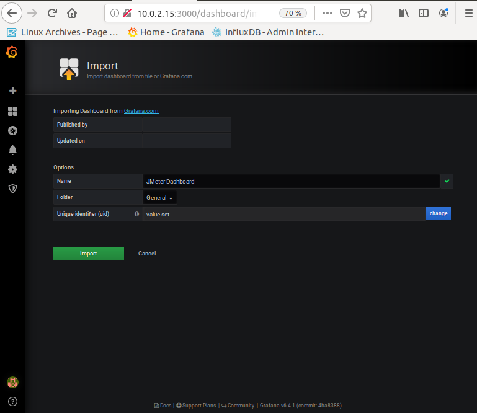
Task: Cancel the dashboard import
Action: click(147, 254)
